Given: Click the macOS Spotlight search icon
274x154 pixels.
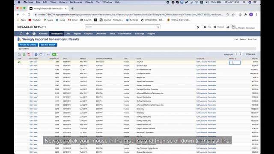Looking at the screenshot, I should pos(244,2).
